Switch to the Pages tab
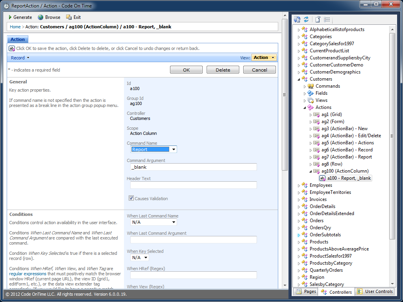 (x=306, y=291)
